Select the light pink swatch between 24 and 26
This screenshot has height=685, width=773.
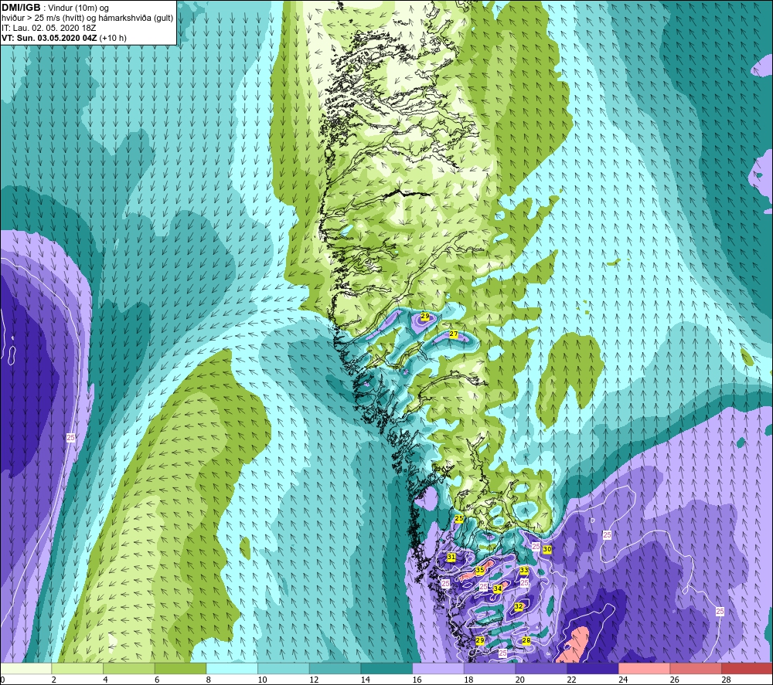[644, 669]
